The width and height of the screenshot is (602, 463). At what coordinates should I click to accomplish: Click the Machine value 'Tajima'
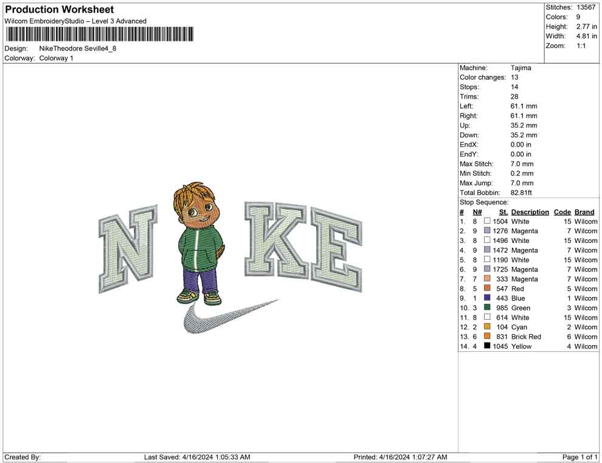click(521, 67)
